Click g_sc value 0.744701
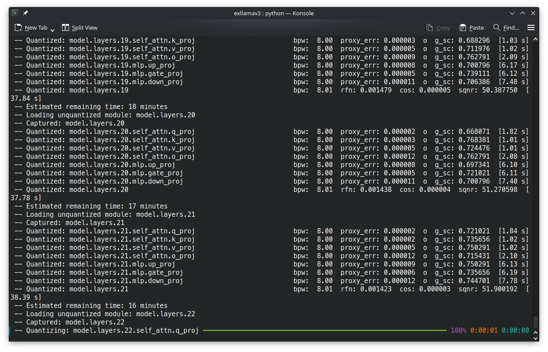548x352 pixels. pyautogui.click(x=474, y=281)
